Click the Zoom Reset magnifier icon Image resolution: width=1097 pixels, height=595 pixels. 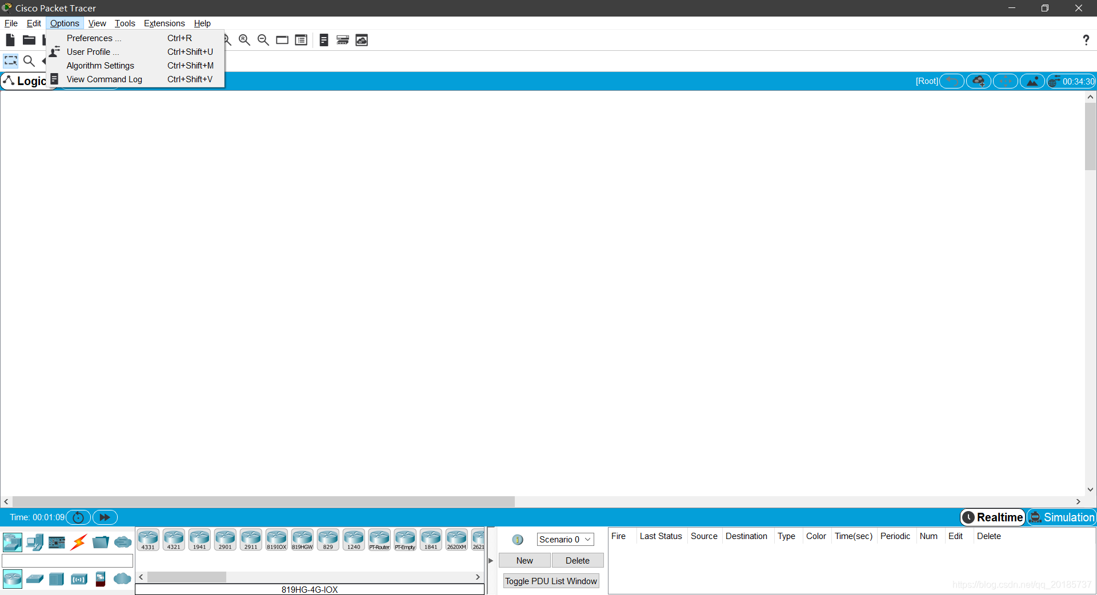coord(245,40)
